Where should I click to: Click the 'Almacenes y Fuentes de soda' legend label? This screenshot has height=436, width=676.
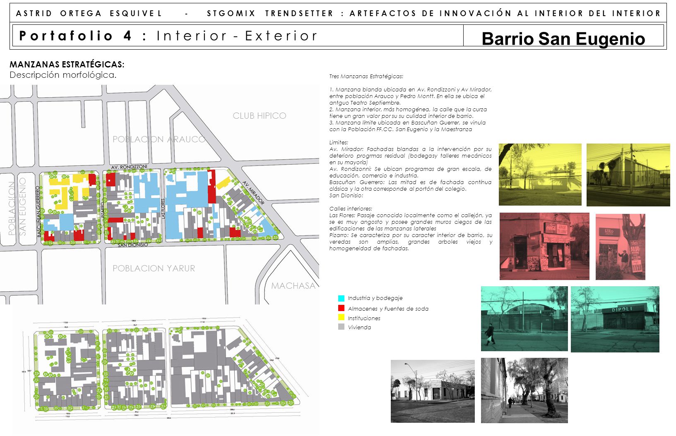click(x=388, y=309)
